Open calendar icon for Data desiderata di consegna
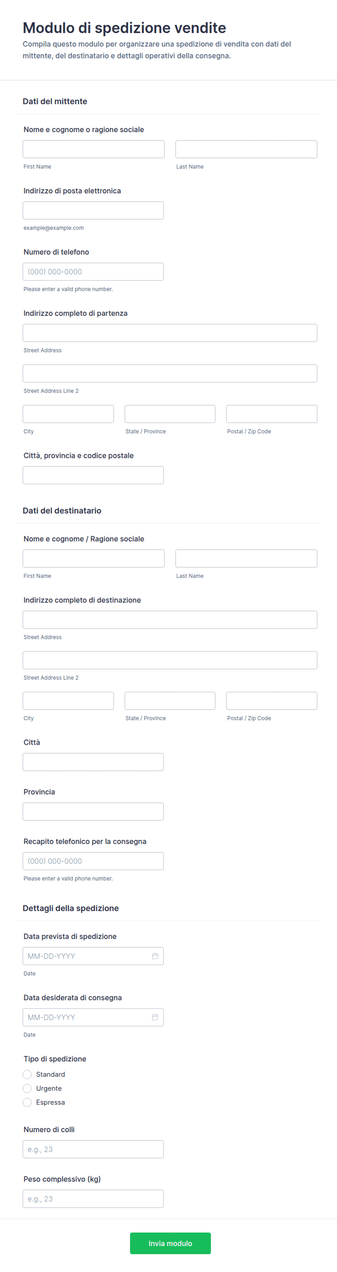This screenshot has height=1272, width=337. point(155,1017)
